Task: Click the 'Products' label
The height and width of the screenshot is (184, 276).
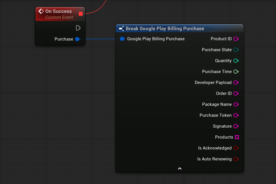Action: click(224, 137)
